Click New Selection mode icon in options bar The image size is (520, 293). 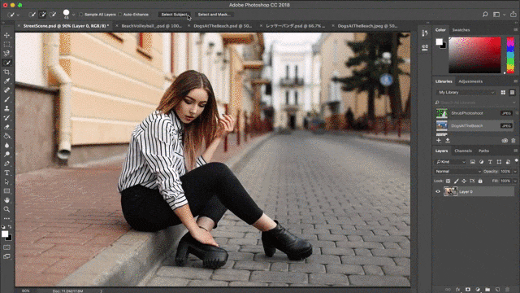32,15
